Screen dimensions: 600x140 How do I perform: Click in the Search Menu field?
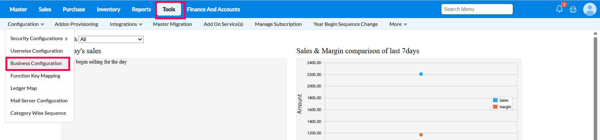477,9
